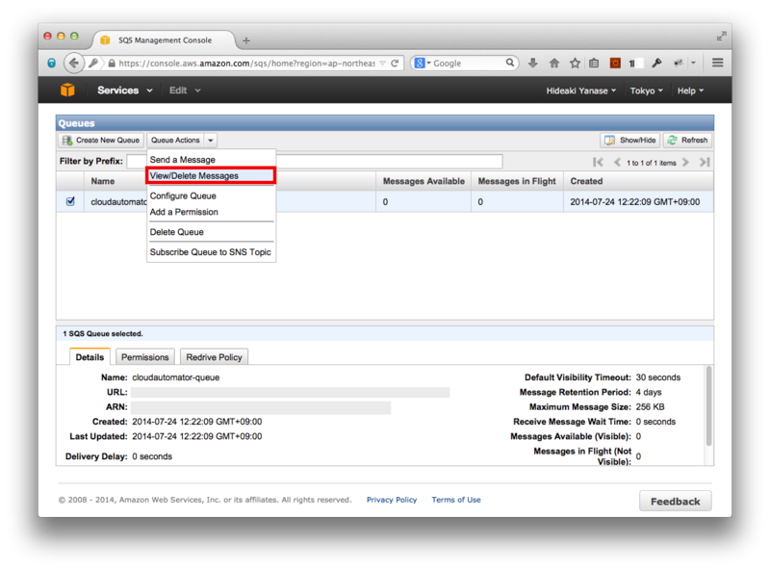The height and width of the screenshot is (570, 770).
Task: Sort by the Created column header
Action: [x=638, y=181]
